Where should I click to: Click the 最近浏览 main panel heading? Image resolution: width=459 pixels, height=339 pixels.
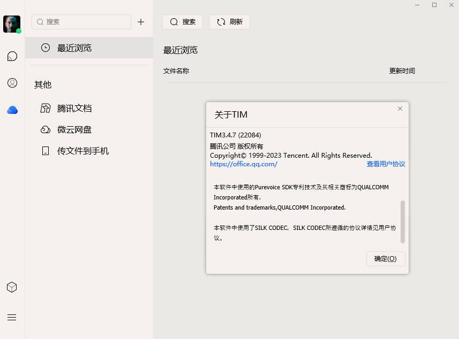180,50
